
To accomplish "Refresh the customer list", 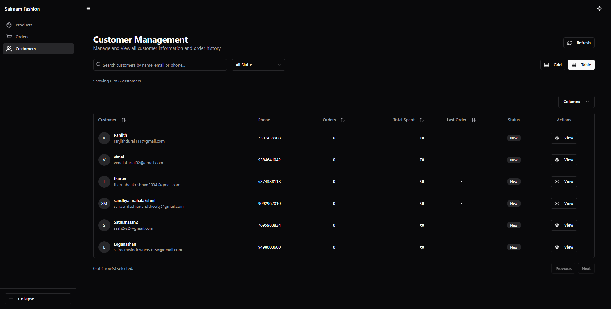I will (579, 43).
